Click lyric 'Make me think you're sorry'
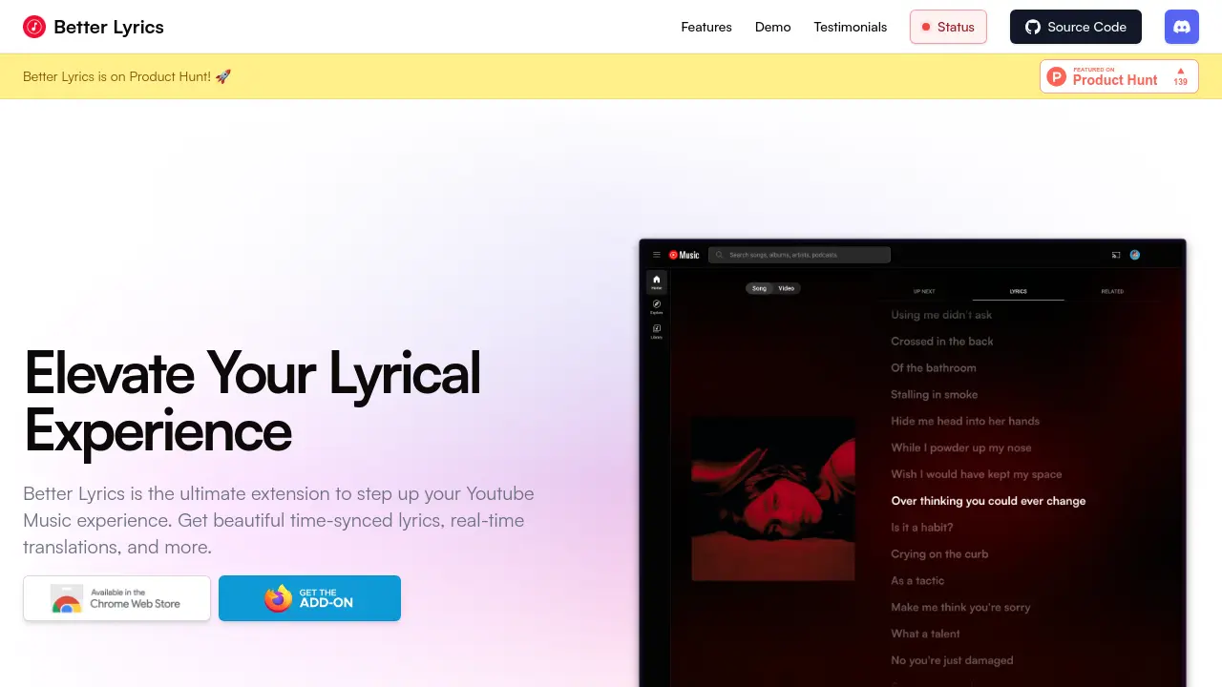 click(960, 607)
